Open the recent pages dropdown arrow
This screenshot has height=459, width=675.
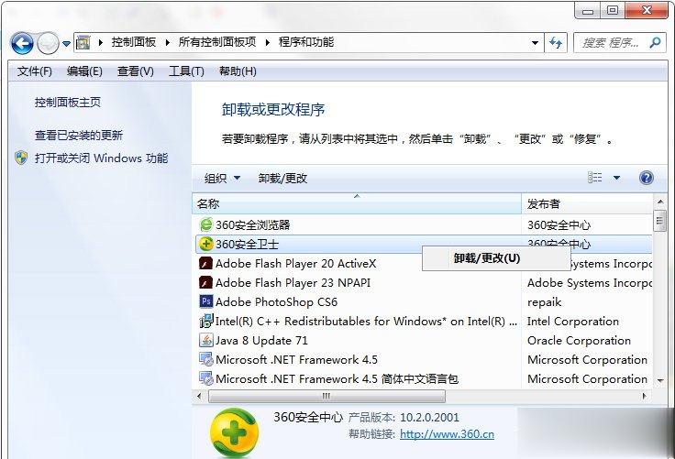tap(66, 43)
